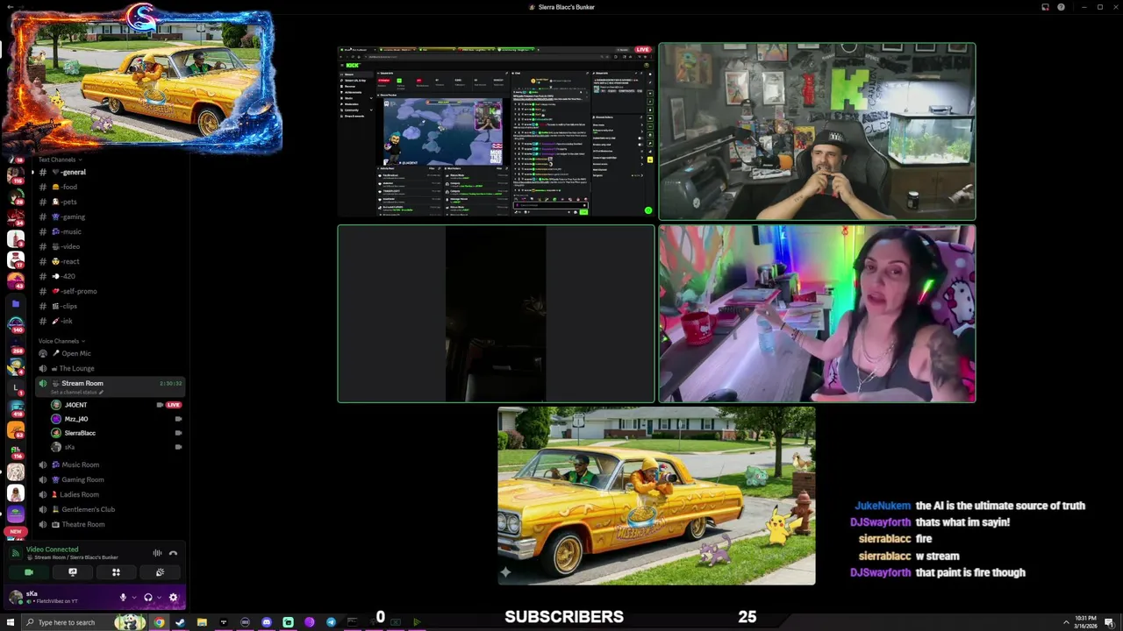Screen dimensions: 1123x631
Task: Open sKa user profile avatar
Action: [x=16, y=598]
